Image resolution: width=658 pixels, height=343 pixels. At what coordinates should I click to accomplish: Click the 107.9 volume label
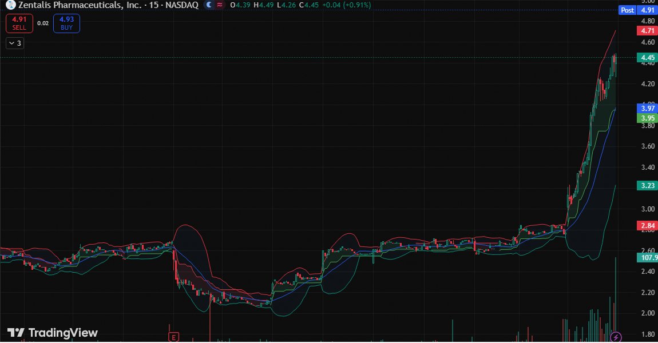[x=648, y=257]
